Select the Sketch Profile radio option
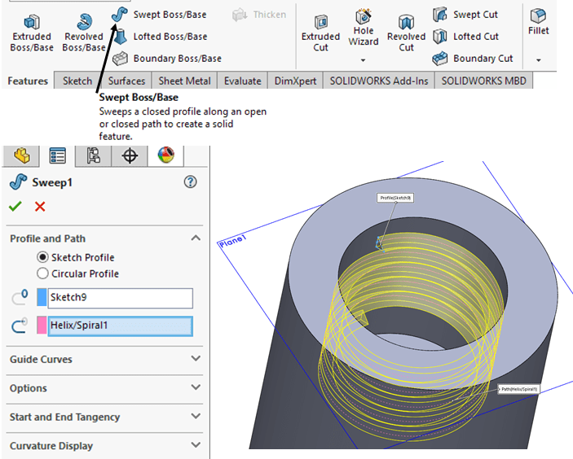 point(43,257)
